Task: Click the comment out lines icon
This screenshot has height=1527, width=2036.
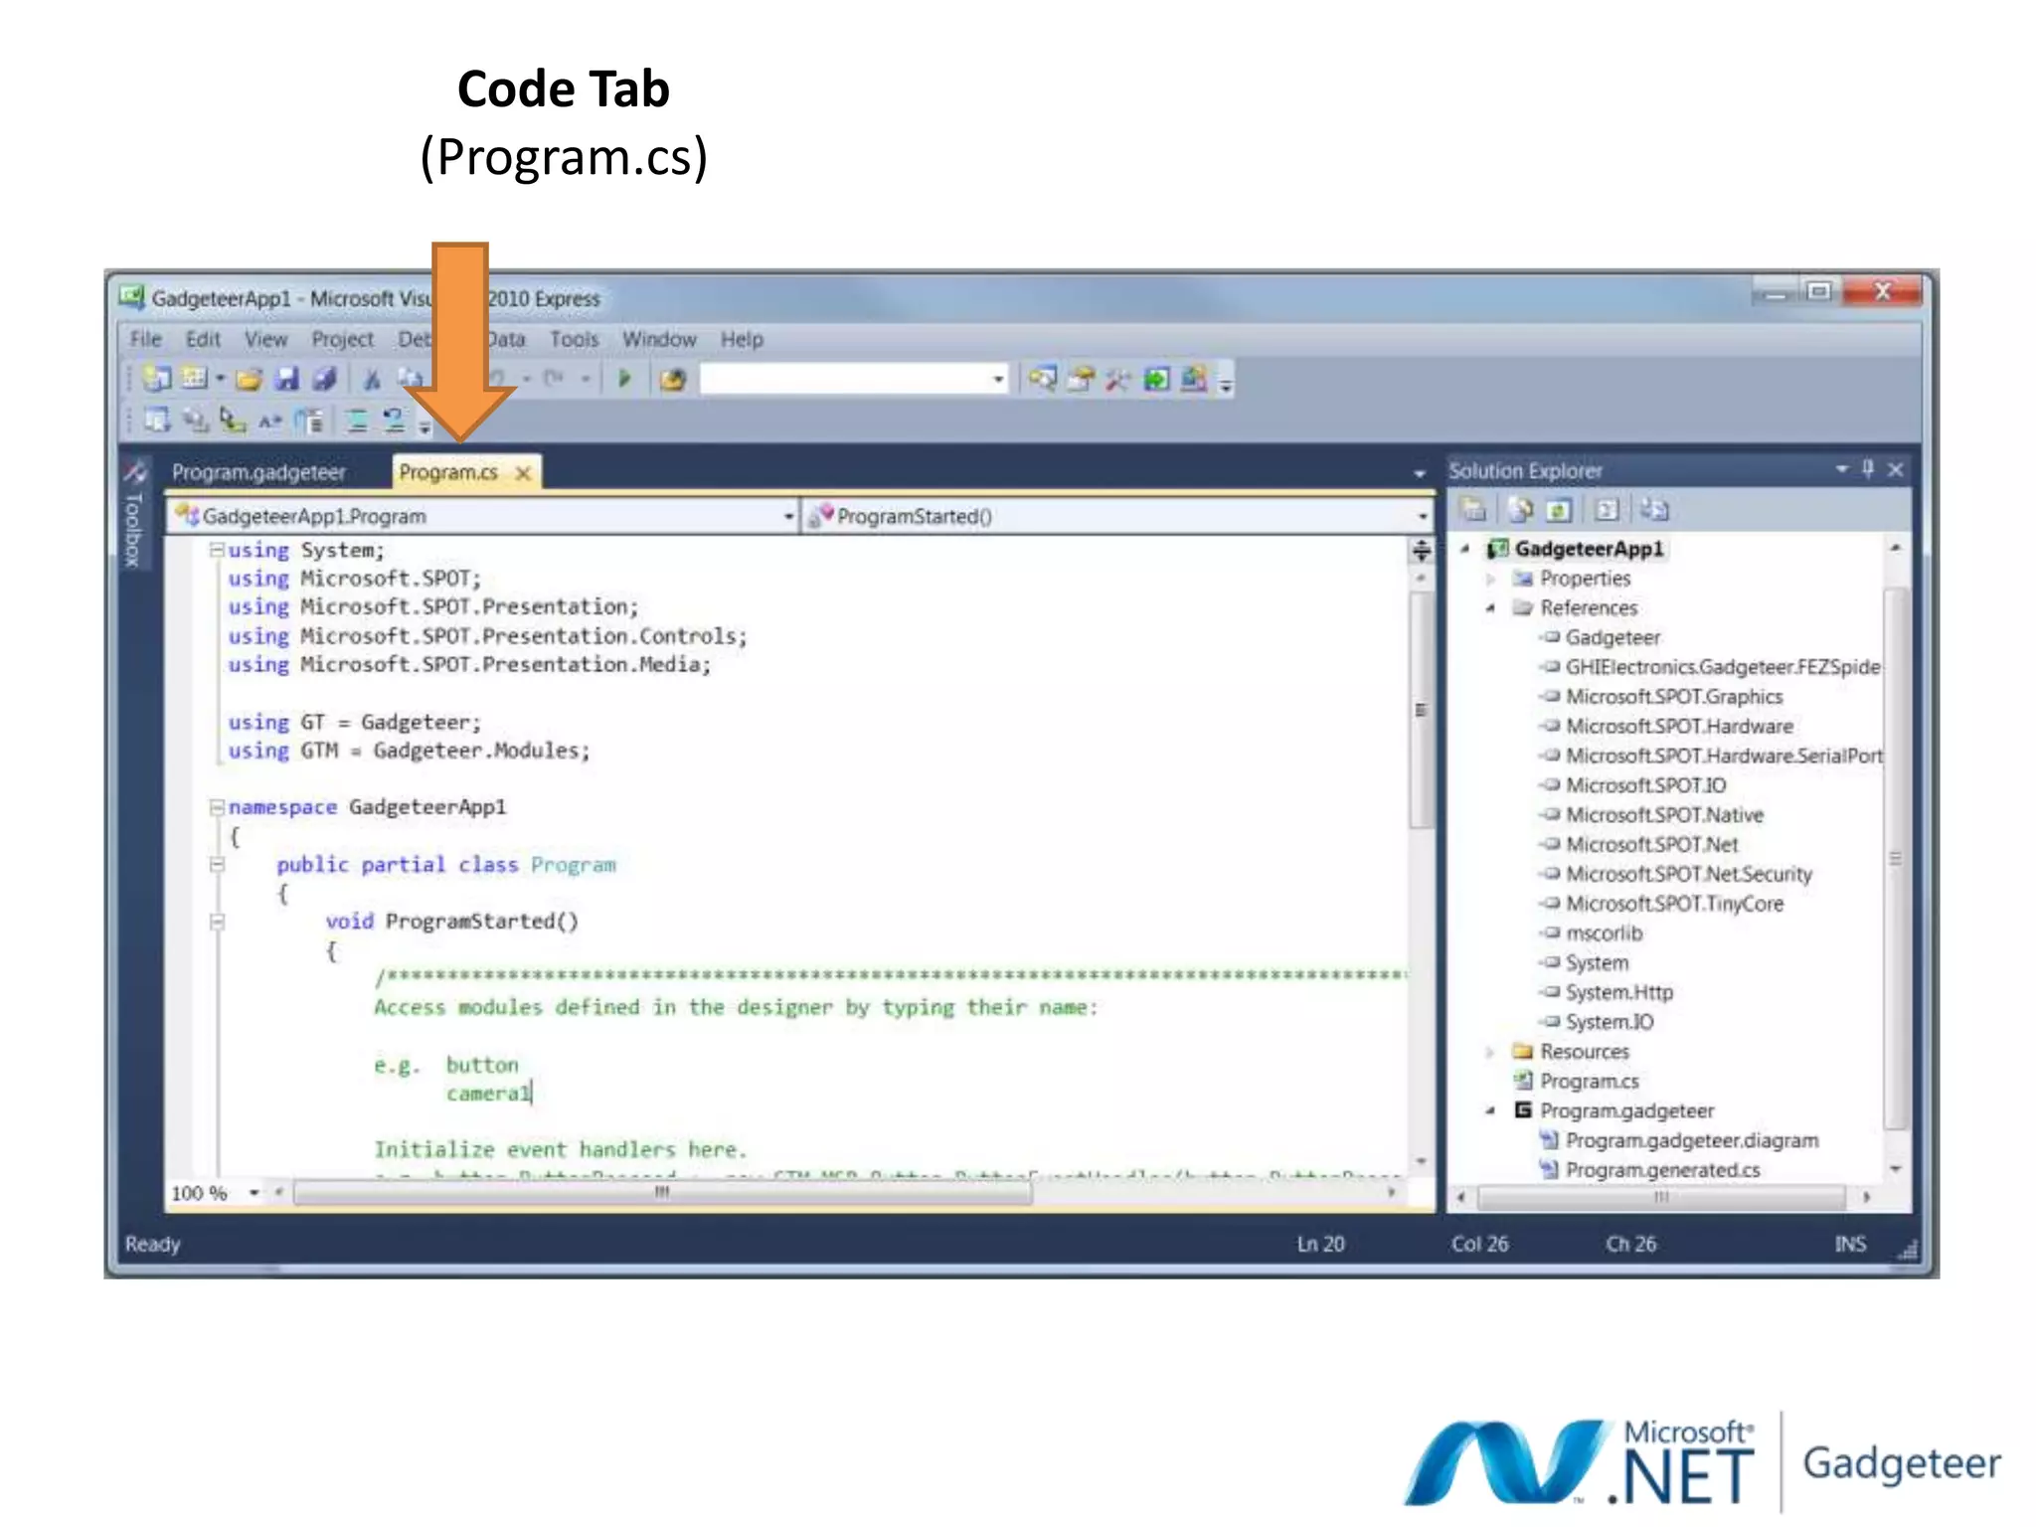Action: pyautogui.click(x=357, y=421)
